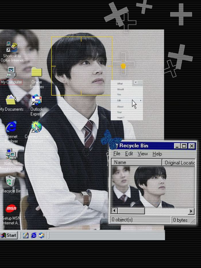Viewport: 201px width, 268px height.
Task: Click the Show Desktop quick launch icon
Action: (x=26, y=235)
